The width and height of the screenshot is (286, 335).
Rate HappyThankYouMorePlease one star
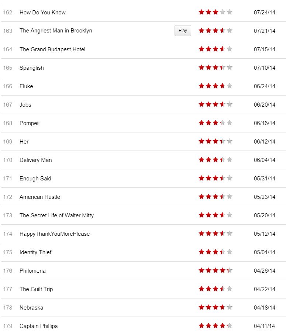(x=201, y=234)
